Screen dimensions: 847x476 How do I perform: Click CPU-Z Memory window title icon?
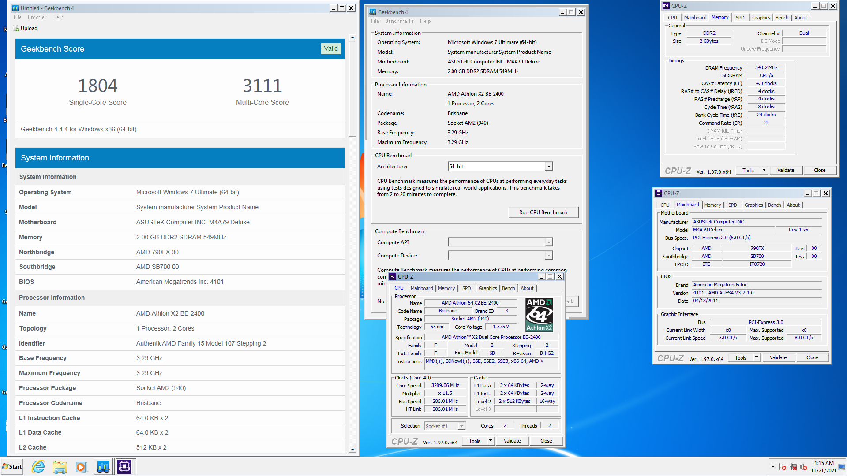coord(666,6)
